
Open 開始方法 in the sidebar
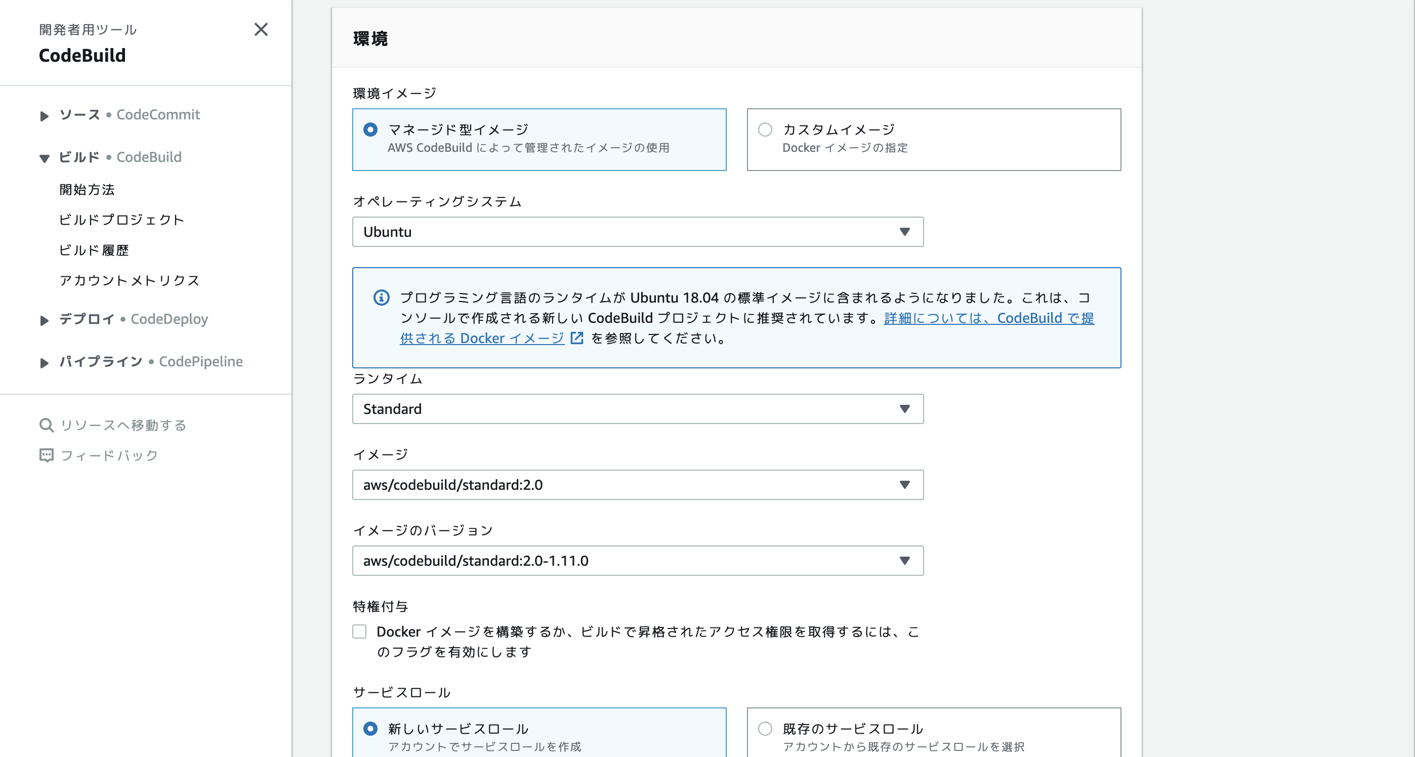[87, 190]
